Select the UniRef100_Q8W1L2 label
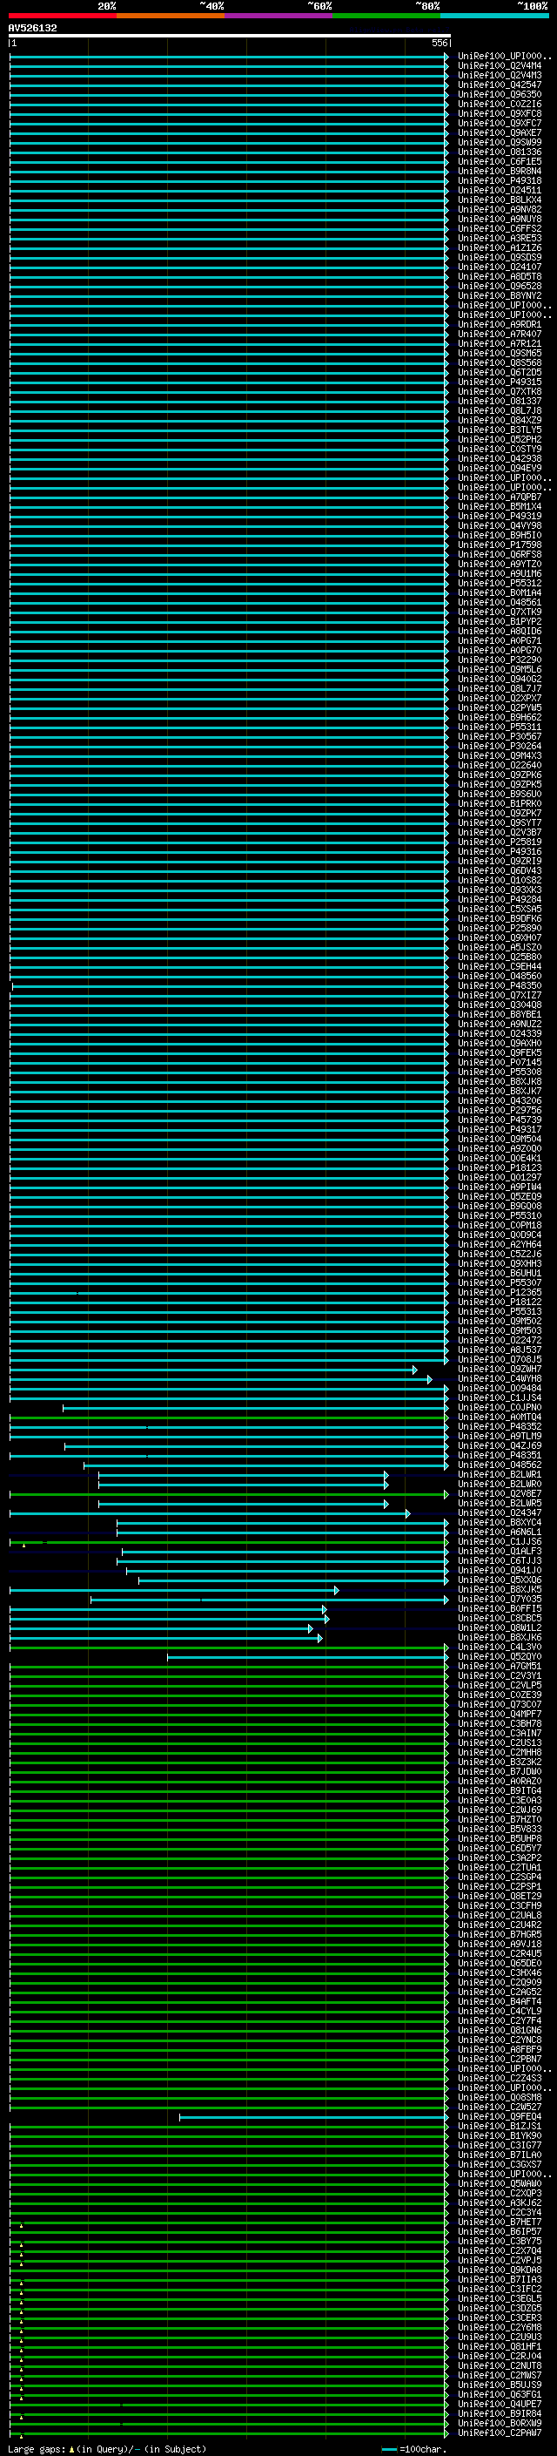The height and width of the screenshot is (2456, 557). 500,1628
